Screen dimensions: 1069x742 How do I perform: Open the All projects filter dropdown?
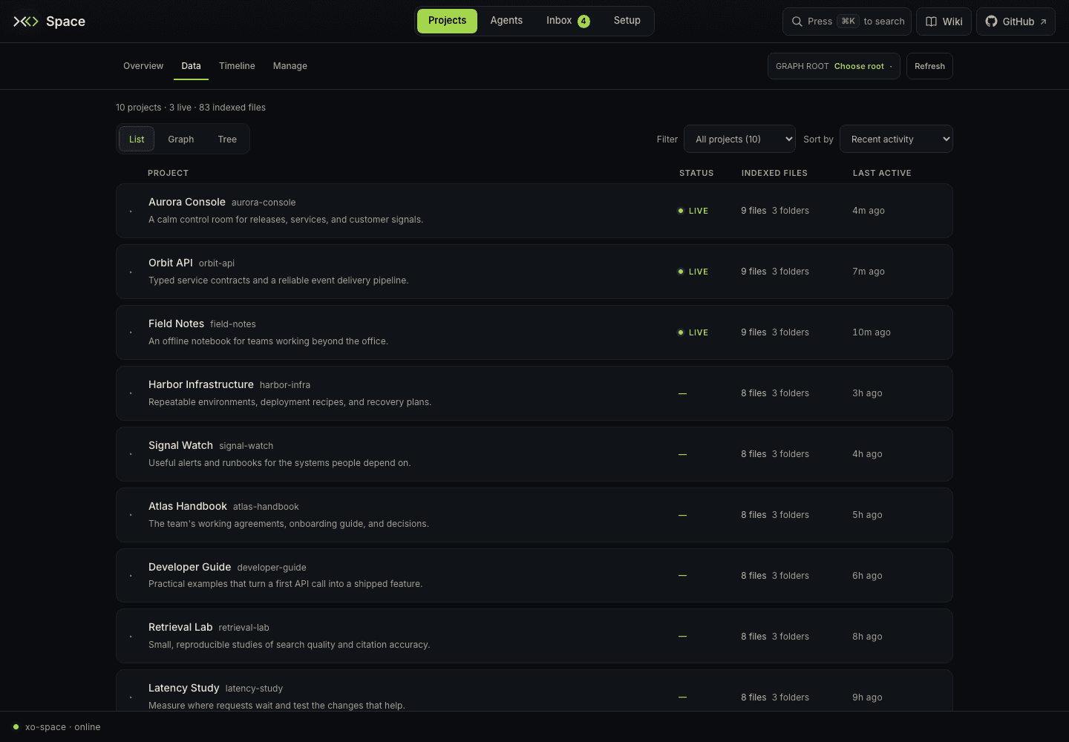pyautogui.click(x=739, y=139)
